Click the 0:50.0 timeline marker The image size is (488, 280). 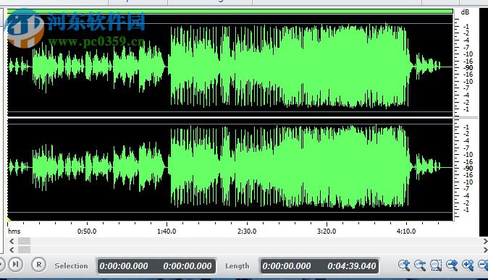tap(87, 231)
